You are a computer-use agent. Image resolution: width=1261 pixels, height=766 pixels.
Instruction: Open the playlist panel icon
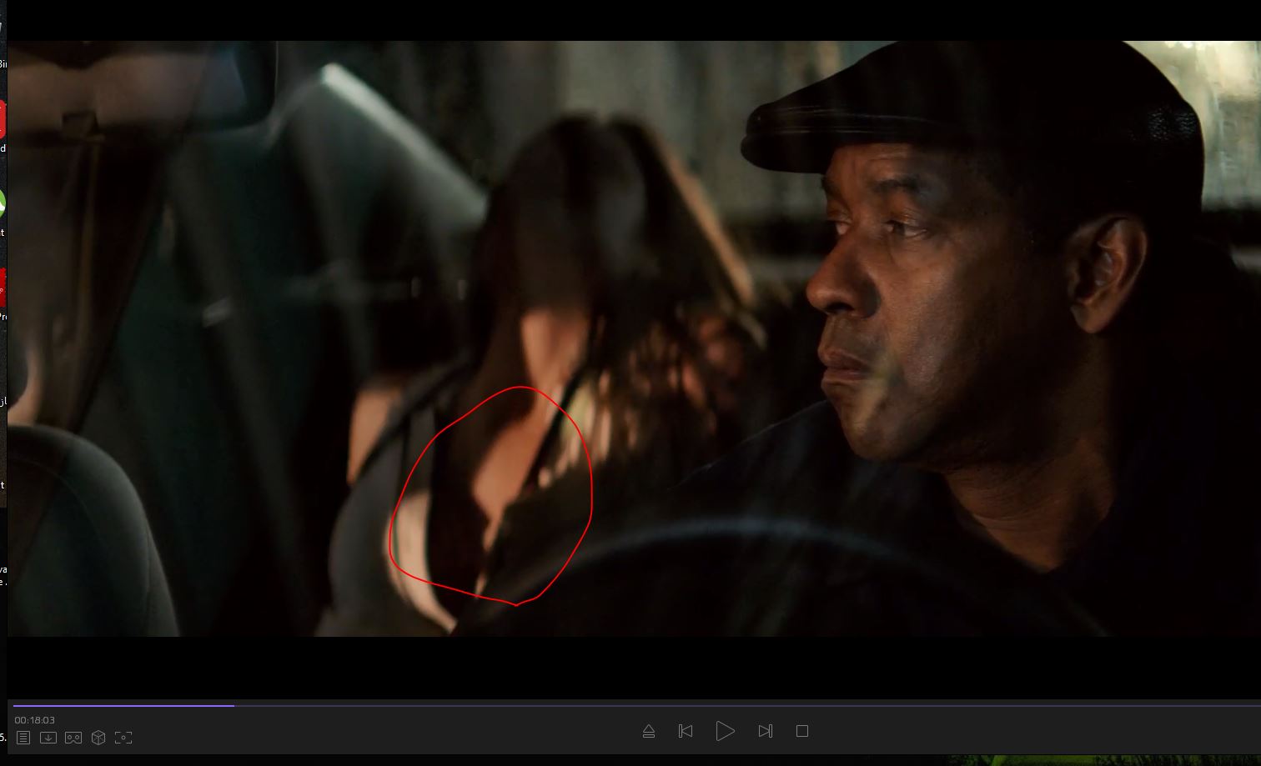23,738
